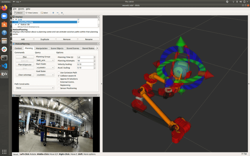250x156 pixels.
Task: Enable Use Cartesian Path
Action: [x=59, y=73]
